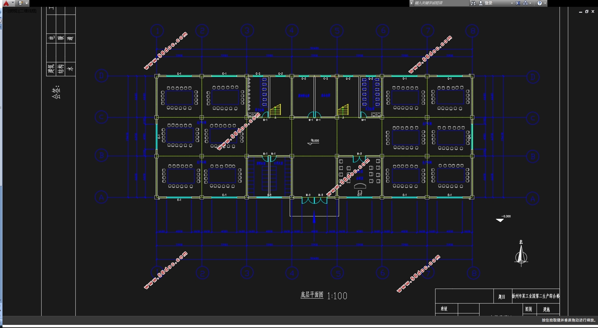Expand the Stay Connected dropdown arrow

pos(530,3)
